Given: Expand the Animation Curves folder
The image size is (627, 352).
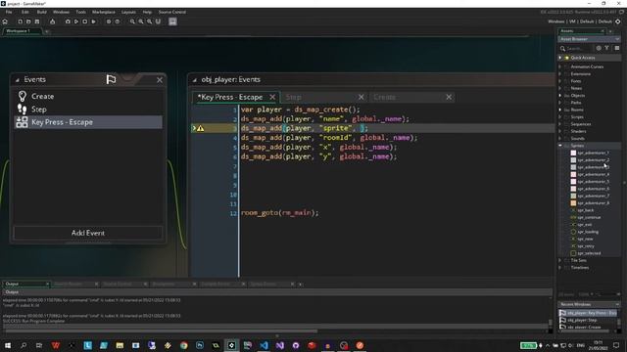Looking at the screenshot, I should 559,66.
